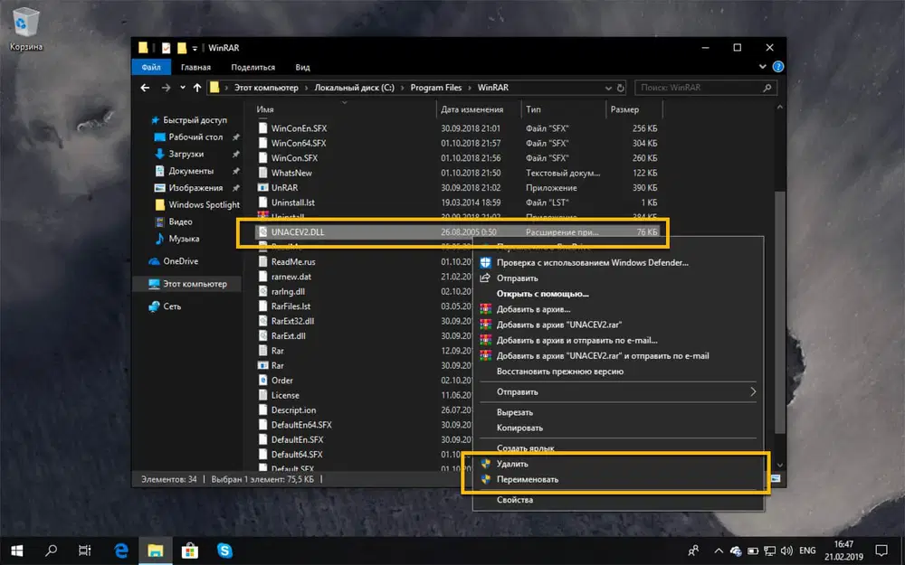The width and height of the screenshot is (905, 565).
Task: Go up one folder level arrow
Action: pos(196,88)
